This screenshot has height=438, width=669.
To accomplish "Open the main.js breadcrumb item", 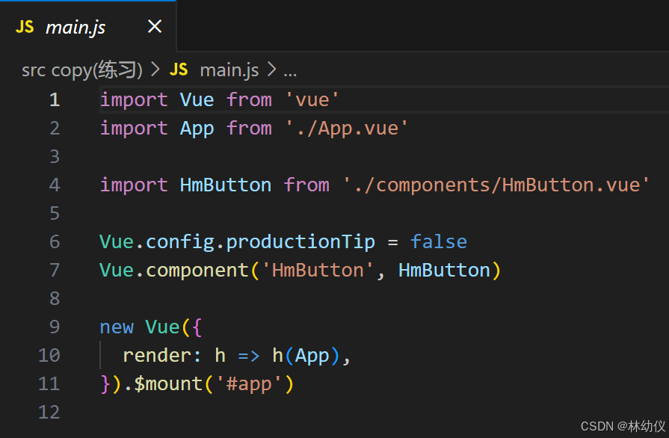I will pos(229,70).
